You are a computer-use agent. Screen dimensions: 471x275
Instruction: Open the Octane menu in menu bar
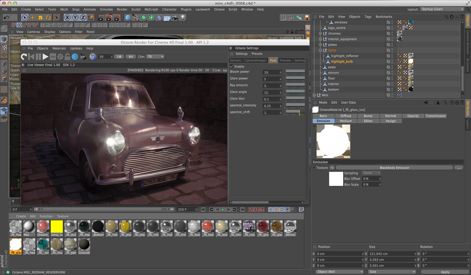pyautogui.click(x=219, y=9)
